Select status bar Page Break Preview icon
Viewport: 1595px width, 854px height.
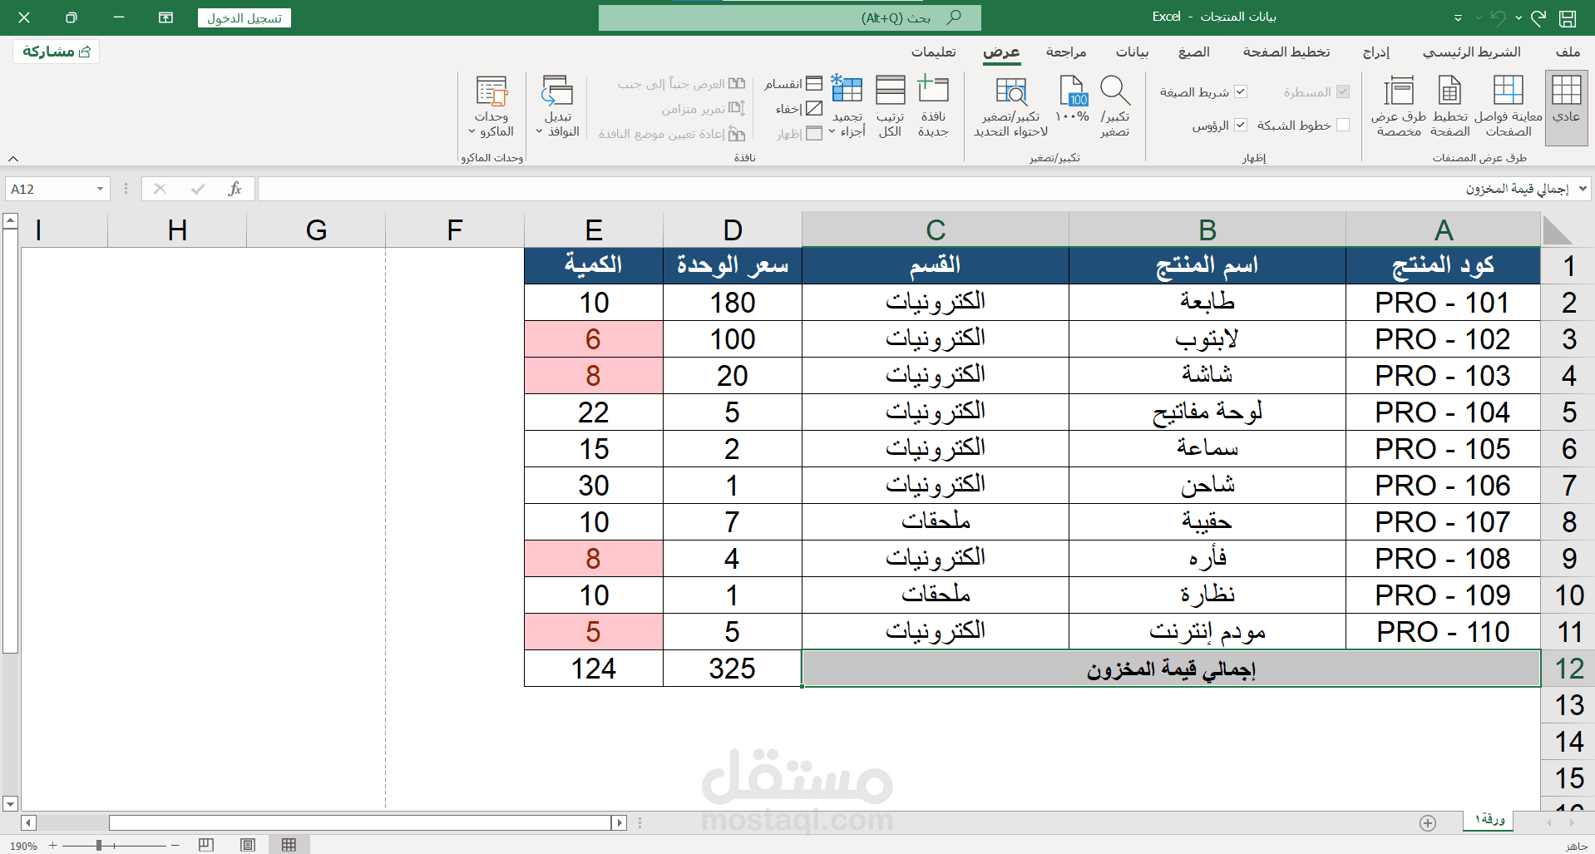point(206,845)
